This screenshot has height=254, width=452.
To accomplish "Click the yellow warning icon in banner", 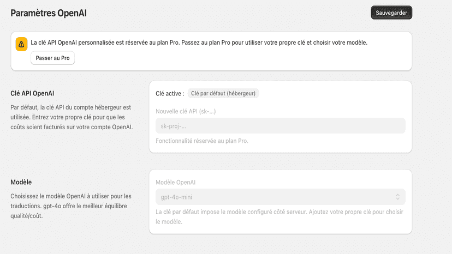I will (x=21, y=44).
